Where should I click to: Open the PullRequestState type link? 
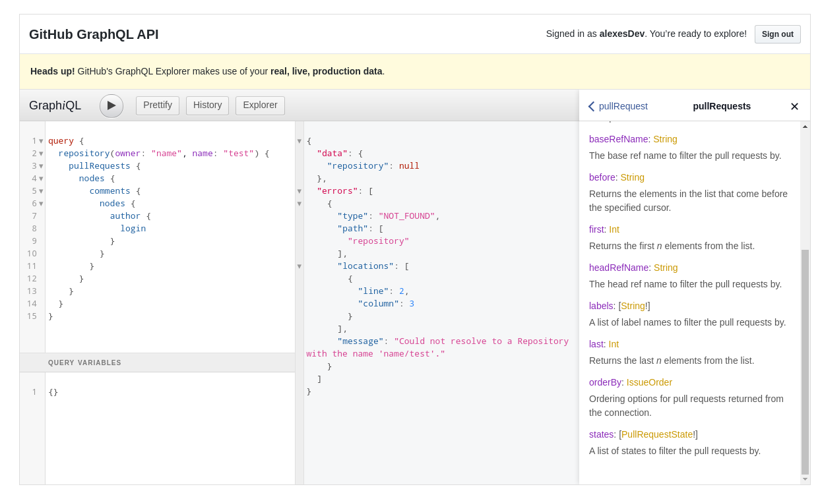click(x=657, y=434)
